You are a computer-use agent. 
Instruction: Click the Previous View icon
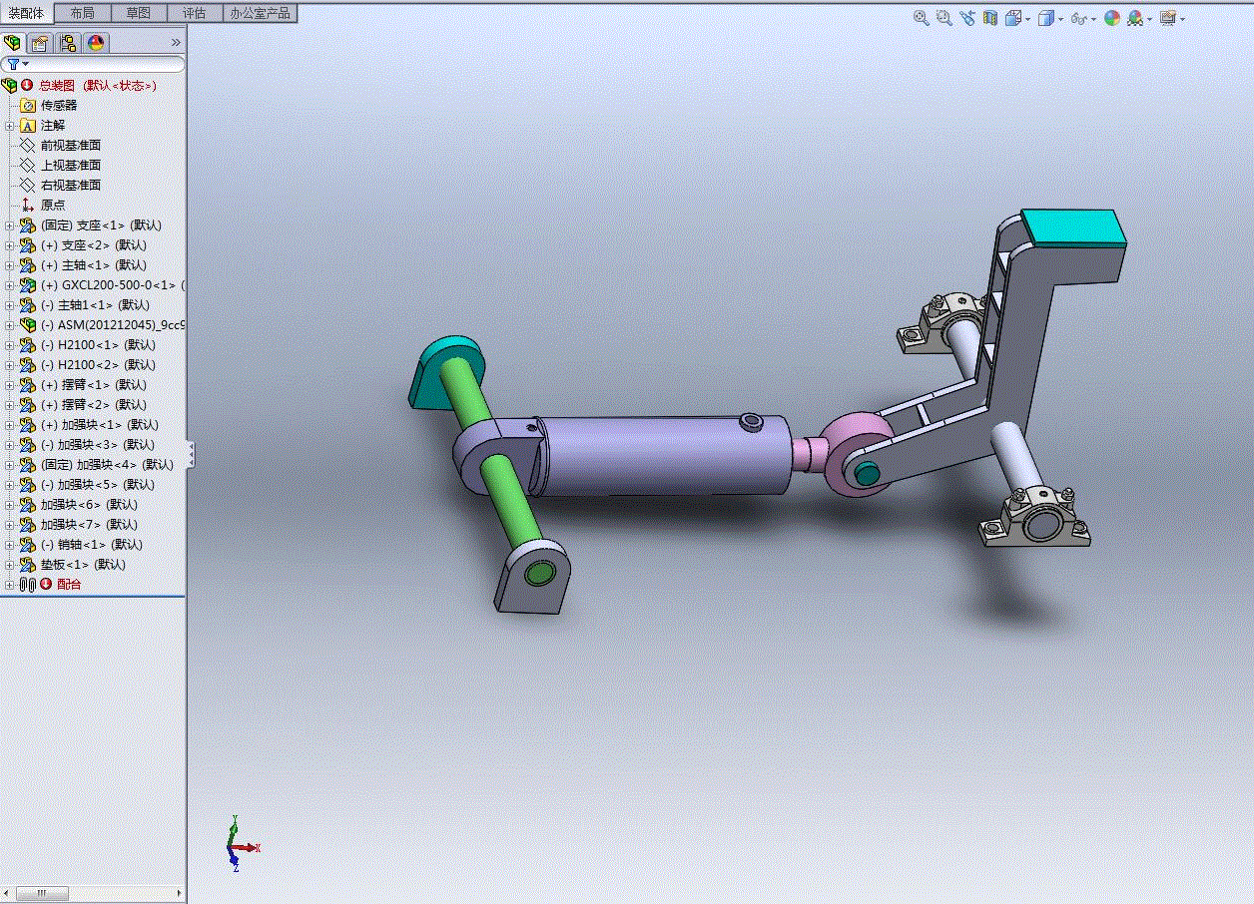pos(967,18)
